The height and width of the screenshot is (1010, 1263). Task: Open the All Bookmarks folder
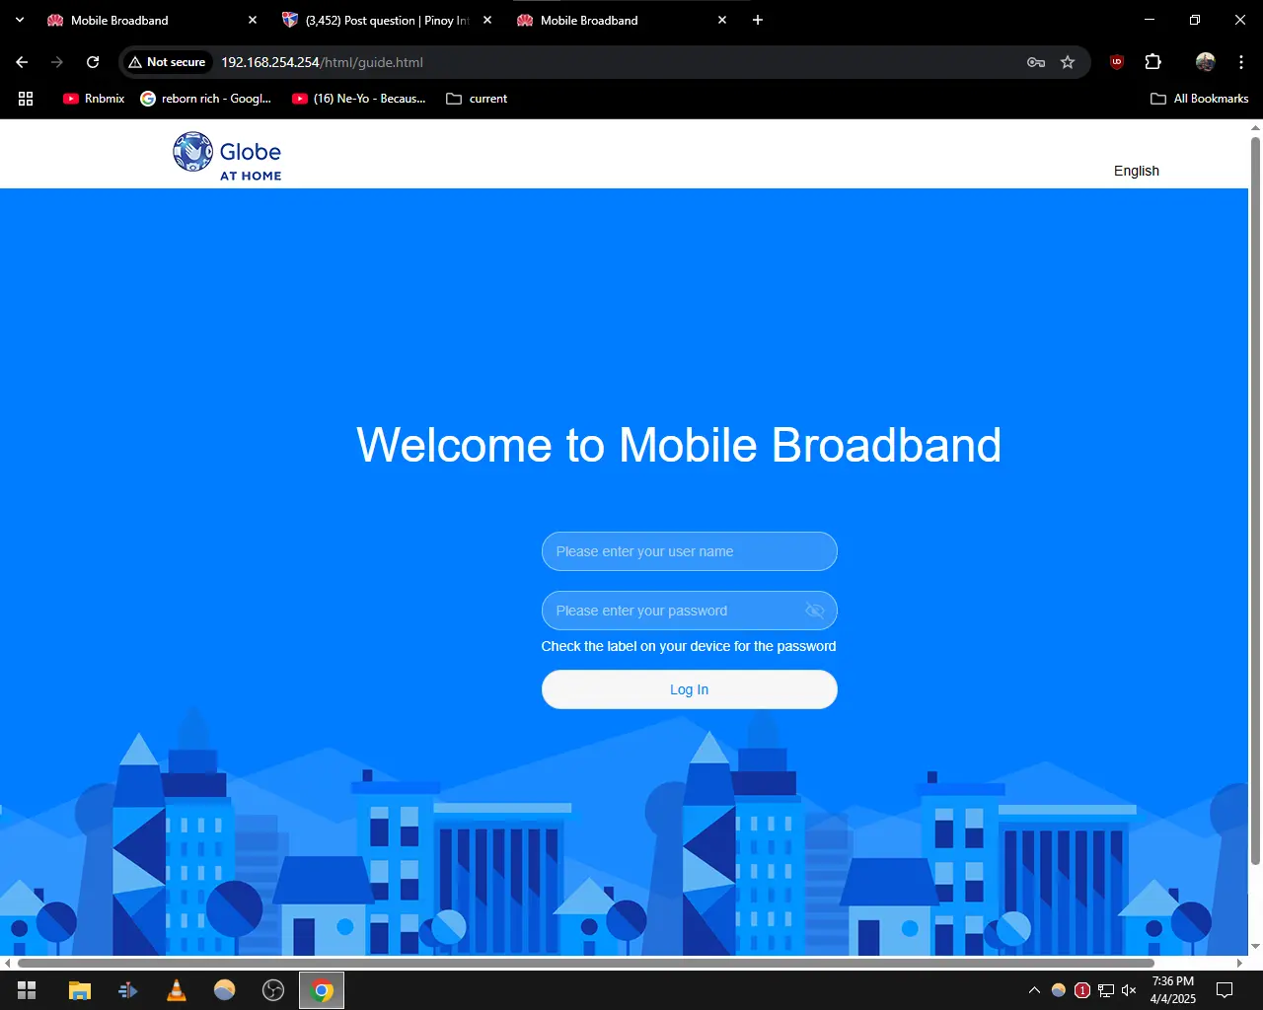(1200, 99)
